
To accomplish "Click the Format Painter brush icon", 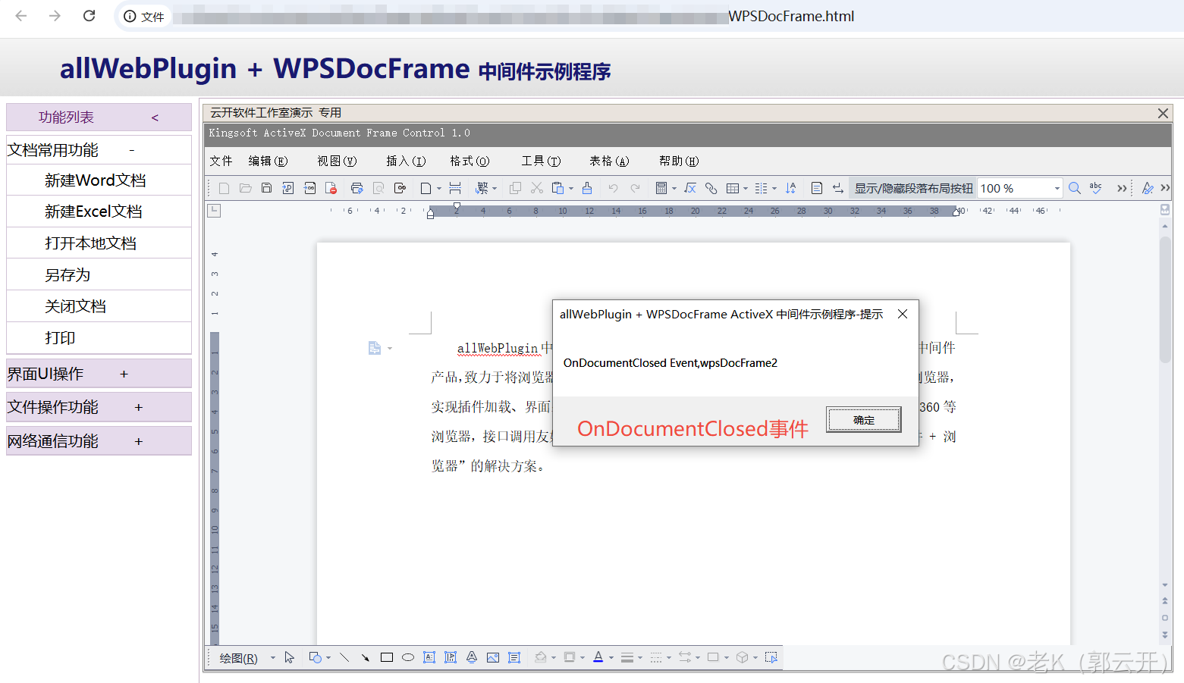I will click(x=587, y=188).
